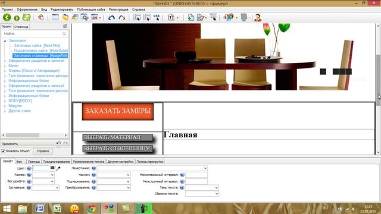Click the ВЫБРАТЬ МАТЕРИАЛ button
This screenshot has height=214, width=381.
(x=118, y=137)
